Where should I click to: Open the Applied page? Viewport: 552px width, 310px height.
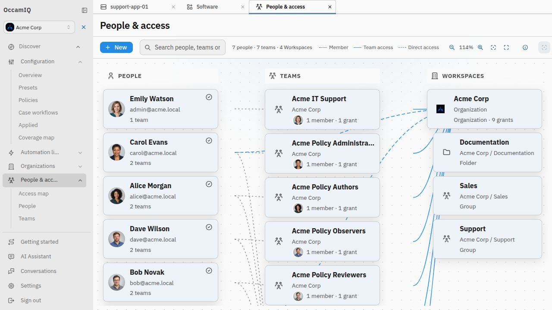pyautogui.click(x=28, y=125)
